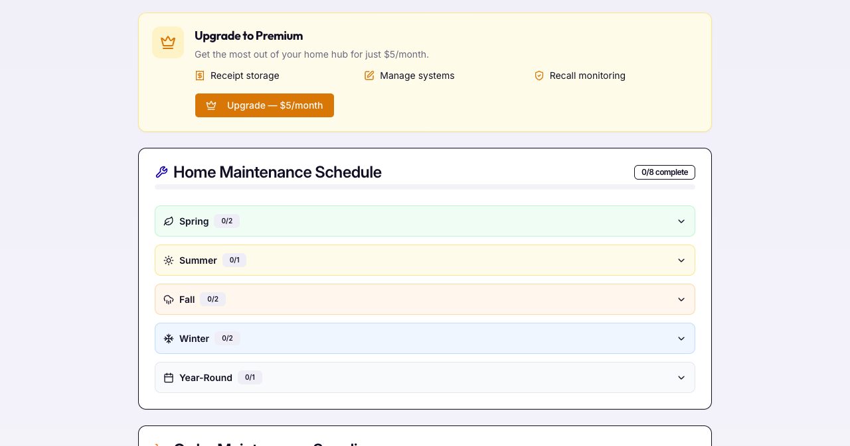
Task: Expand the Spring section chevron
Action: [681, 221]
